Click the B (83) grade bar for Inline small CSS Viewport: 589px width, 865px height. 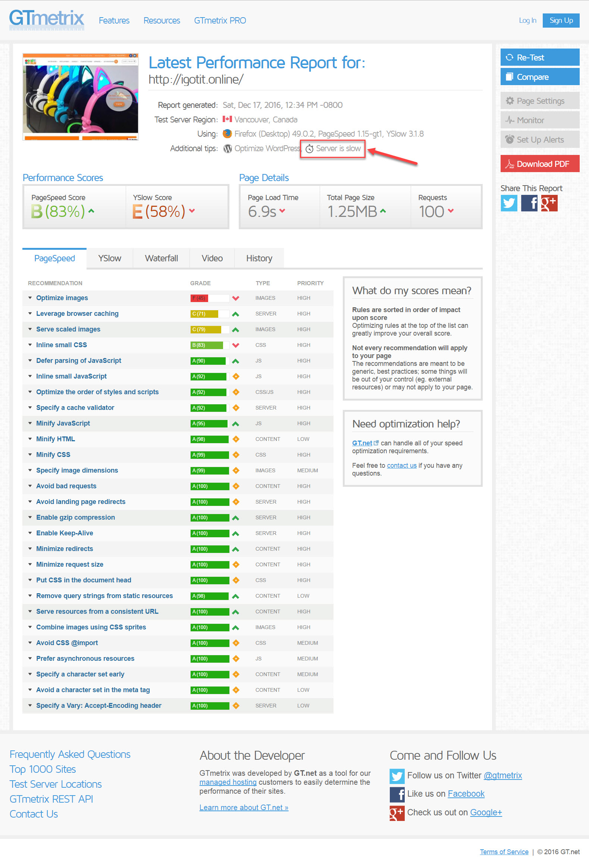[x=210, y=345]
